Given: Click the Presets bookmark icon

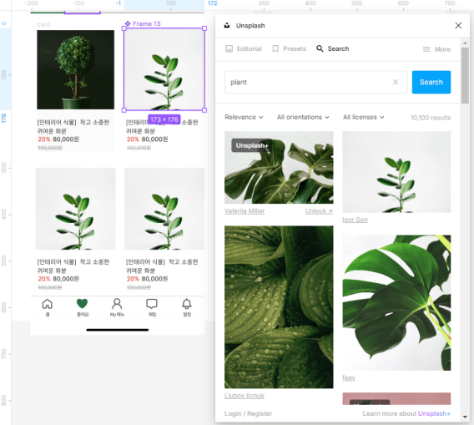Looking at the screenshot, I should [x=275, y=48].
